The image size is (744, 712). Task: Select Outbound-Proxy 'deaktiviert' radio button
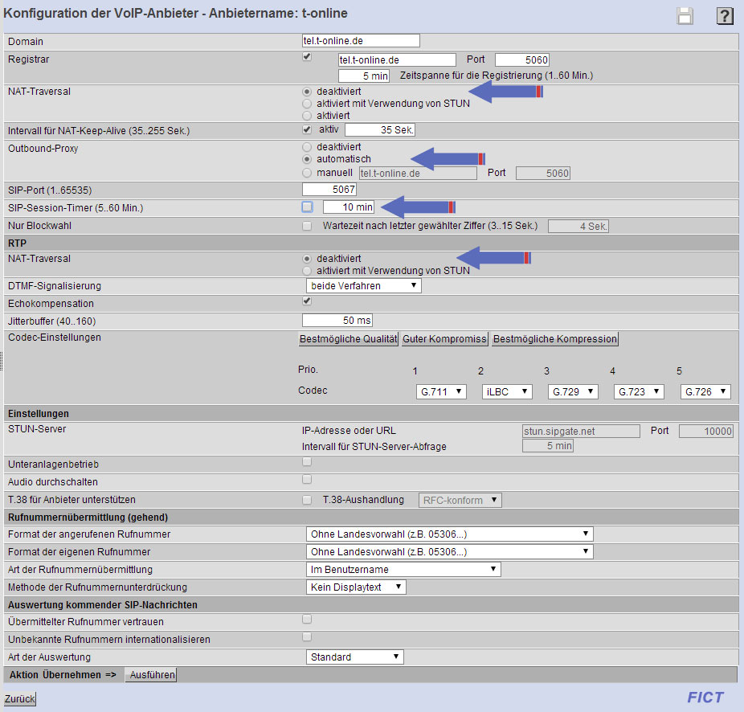pos(307,147)
